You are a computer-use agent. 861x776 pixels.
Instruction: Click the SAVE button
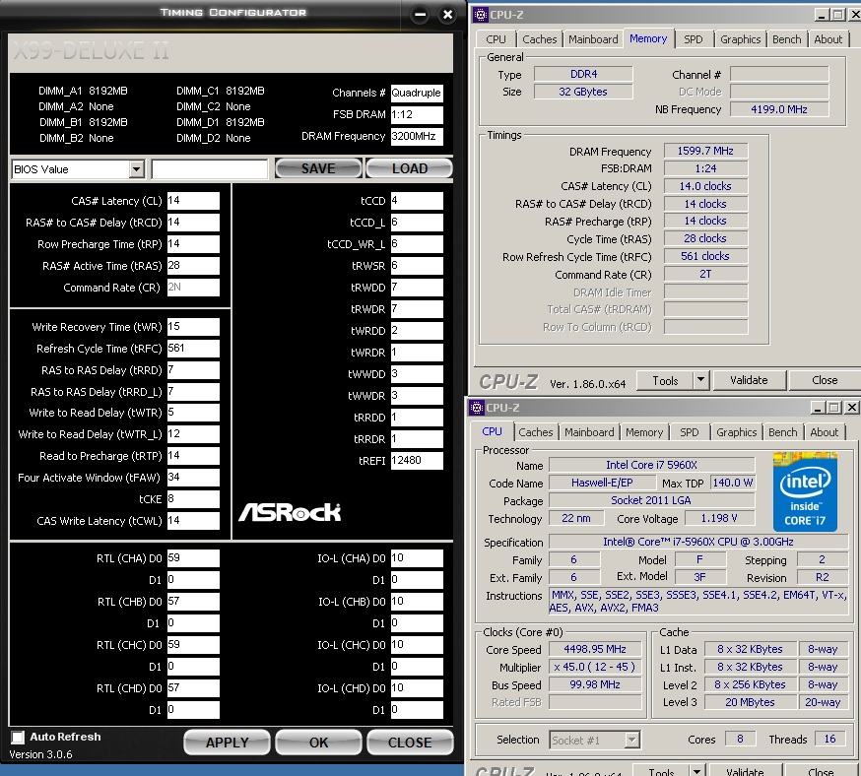click(318, 168)
